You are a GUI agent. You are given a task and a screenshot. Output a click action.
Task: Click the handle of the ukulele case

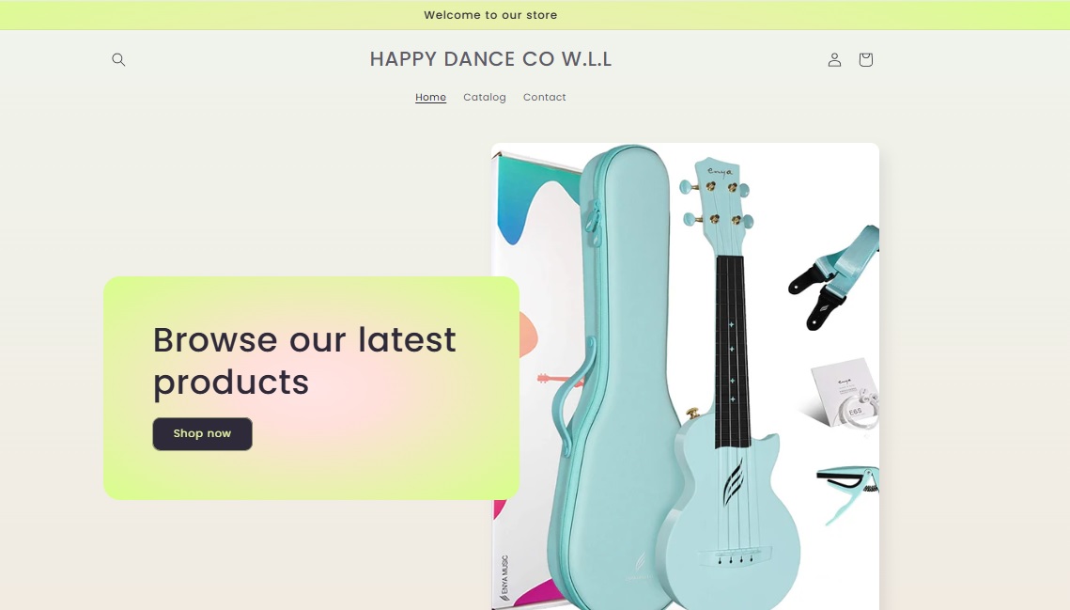[x=570, y=397]
